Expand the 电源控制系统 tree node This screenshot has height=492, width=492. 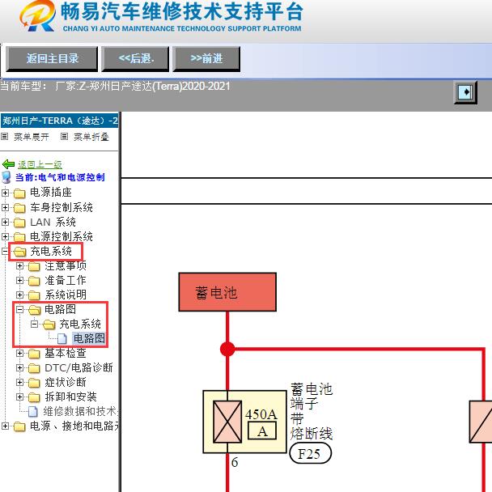pos(5,236)
